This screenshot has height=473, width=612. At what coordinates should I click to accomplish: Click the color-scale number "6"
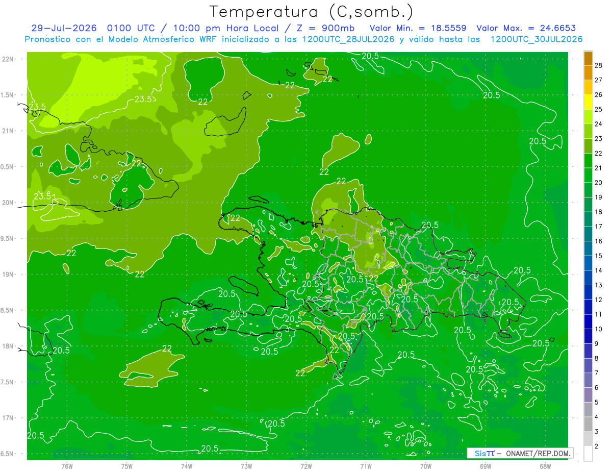coord(597,388)
